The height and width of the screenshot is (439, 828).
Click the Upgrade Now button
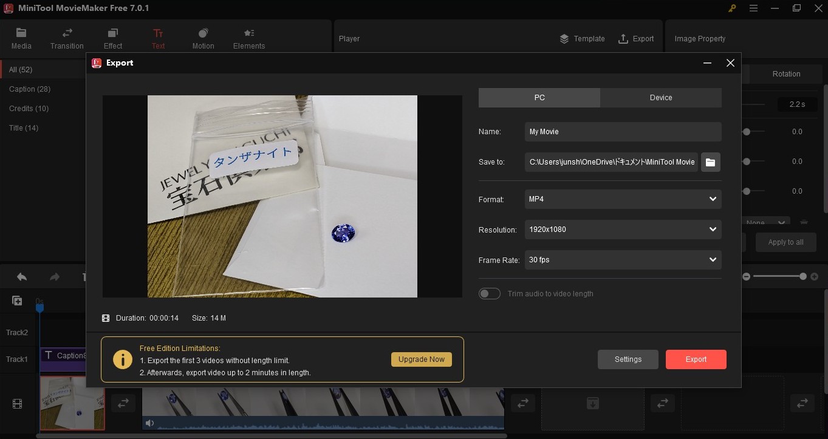click(421, 359)
